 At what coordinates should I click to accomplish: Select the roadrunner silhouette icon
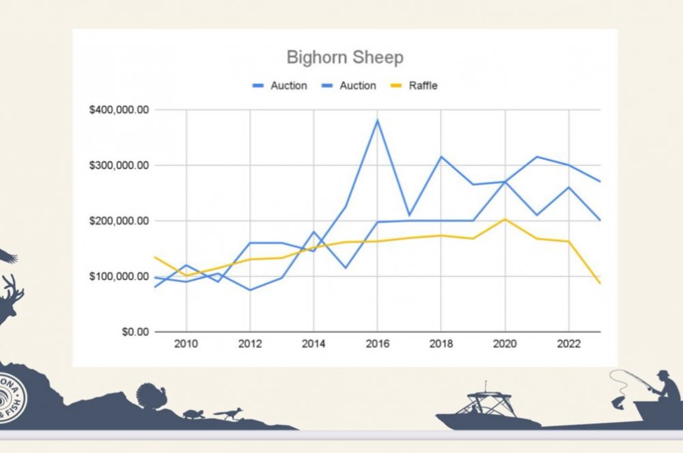pos(227,414)
